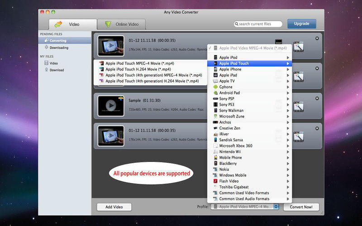Open Download under My Files
This screenshot has height=226, width=362.
(65, 70)
